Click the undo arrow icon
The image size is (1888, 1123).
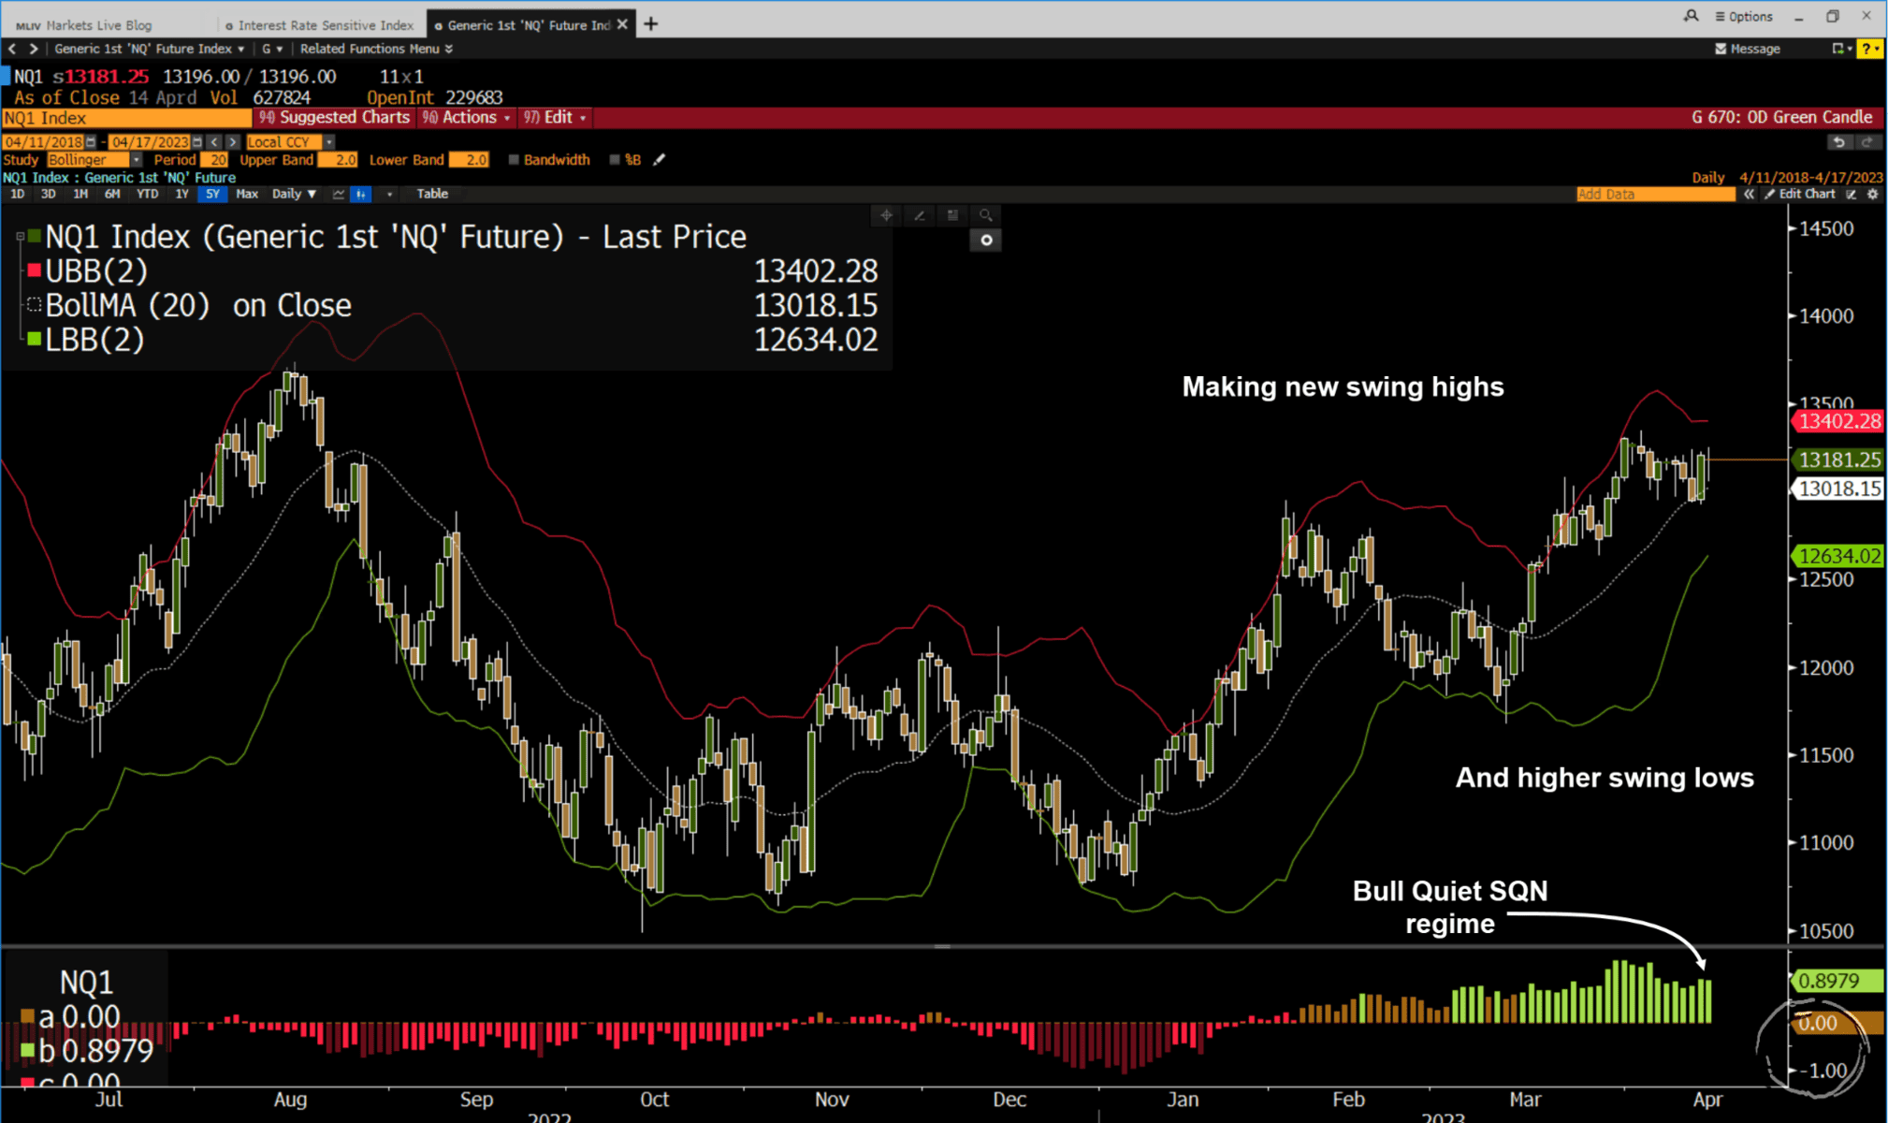pyautogui.click(x=1838, y=142)
